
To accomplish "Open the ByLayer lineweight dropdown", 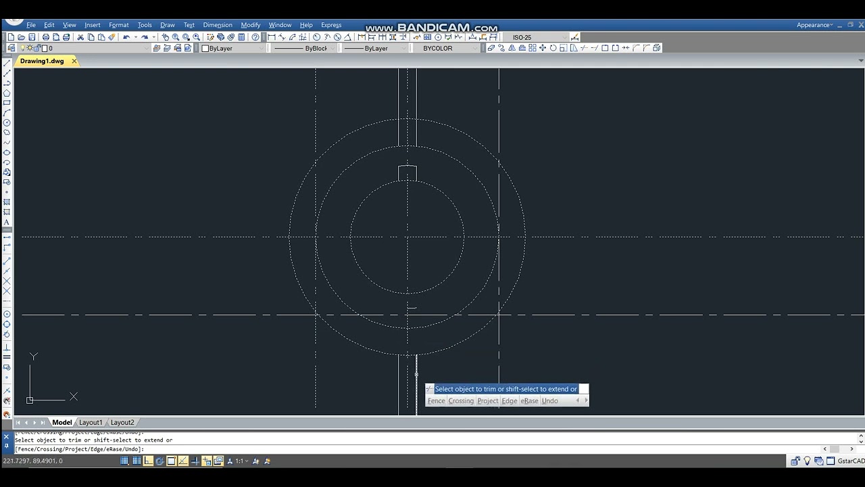I will pos(375,48).
